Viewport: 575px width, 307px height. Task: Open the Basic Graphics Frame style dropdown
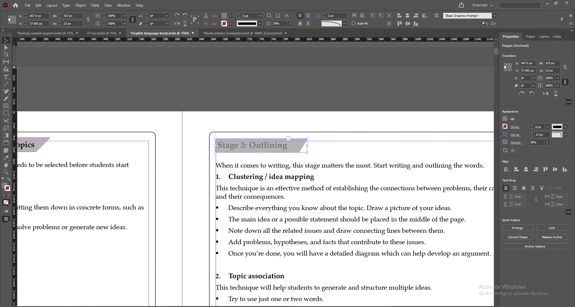coord(495,16)
